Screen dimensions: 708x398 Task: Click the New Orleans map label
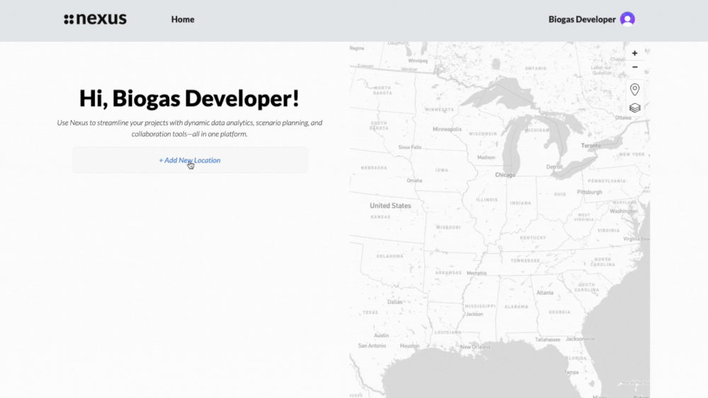pyautogui.click(x=475, y=347)
